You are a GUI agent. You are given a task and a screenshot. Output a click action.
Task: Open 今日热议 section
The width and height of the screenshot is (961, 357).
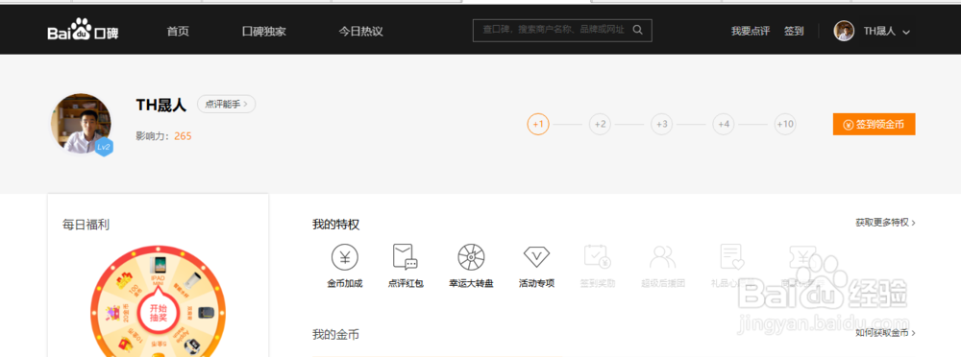361,32
